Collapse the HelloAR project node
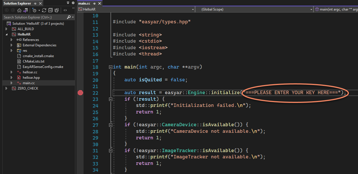Image resolution: width=358 pixels, height=174 pixels. tap(7, 34)
